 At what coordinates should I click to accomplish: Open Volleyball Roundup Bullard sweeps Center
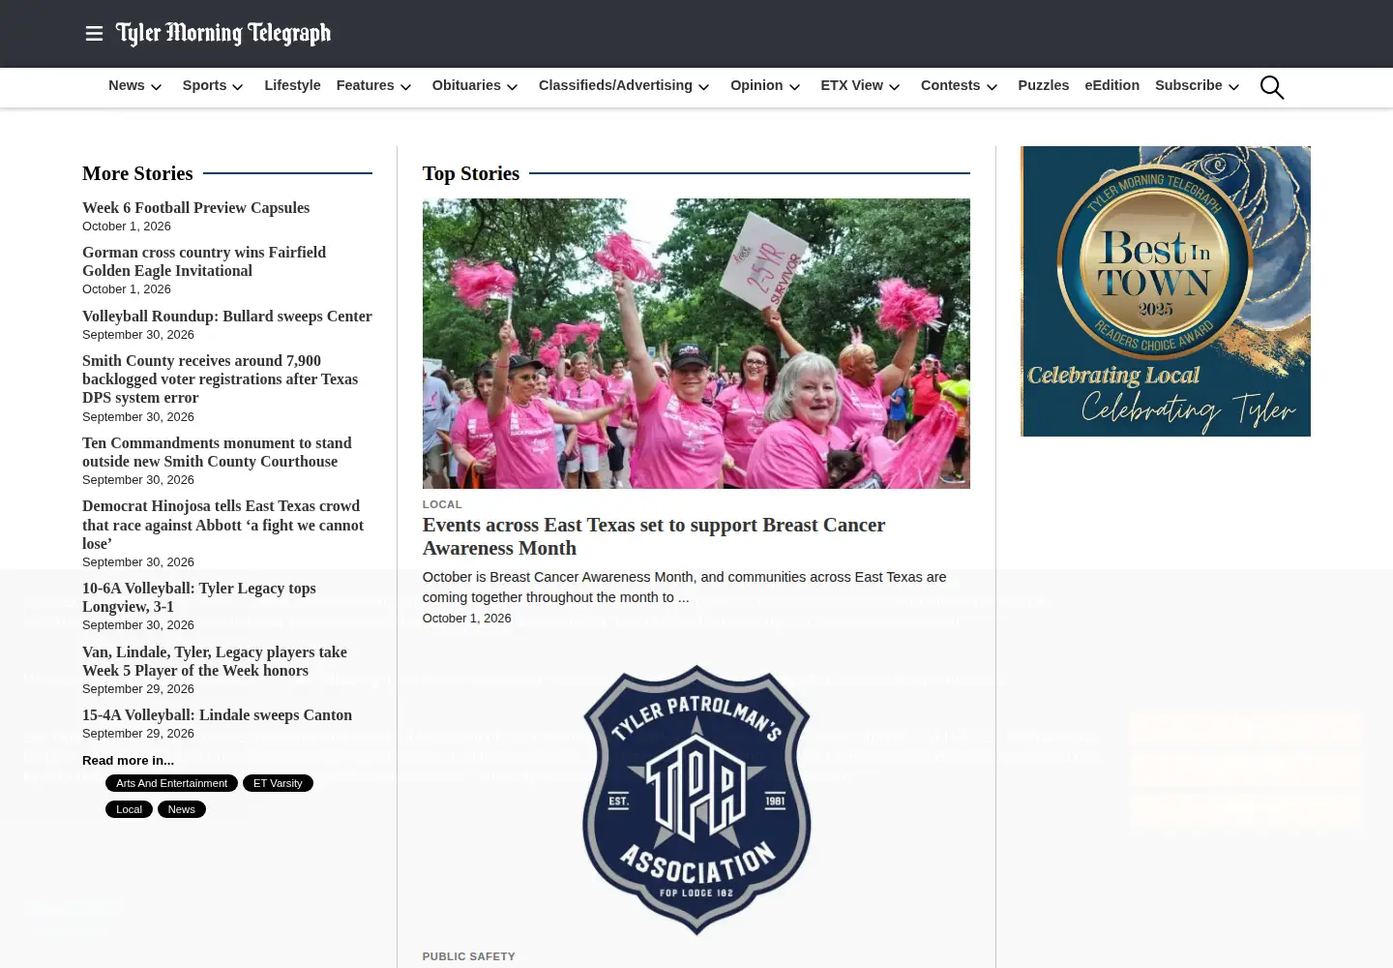click(x=227, y=317)
